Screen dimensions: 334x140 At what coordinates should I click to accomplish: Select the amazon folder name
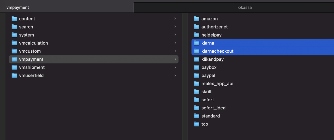210,19
